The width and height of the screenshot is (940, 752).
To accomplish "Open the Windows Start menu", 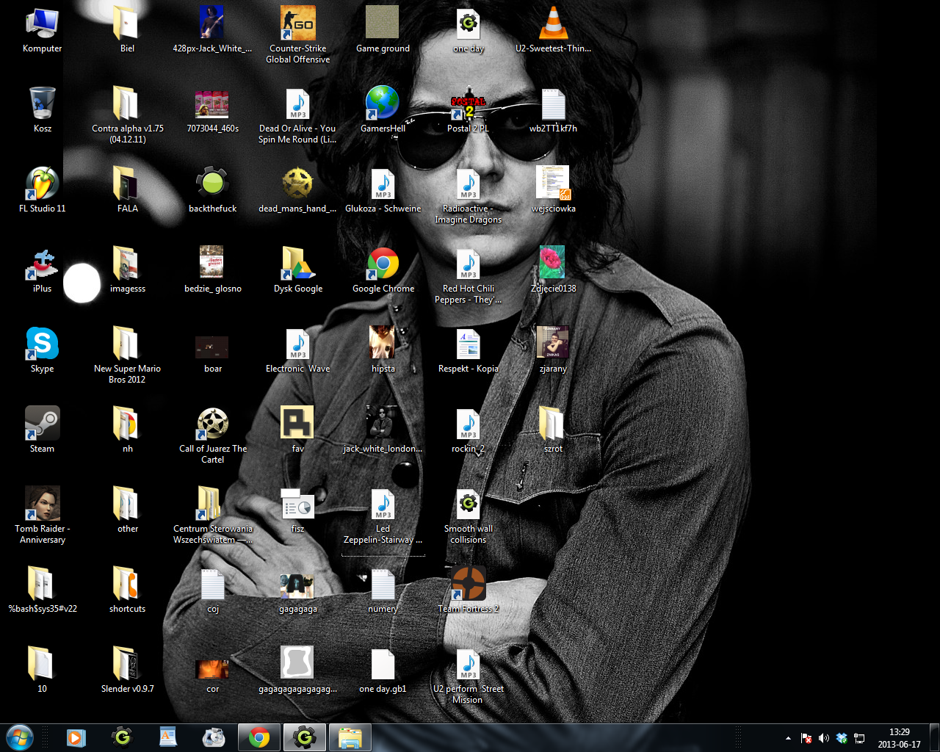I will point(20,737).
